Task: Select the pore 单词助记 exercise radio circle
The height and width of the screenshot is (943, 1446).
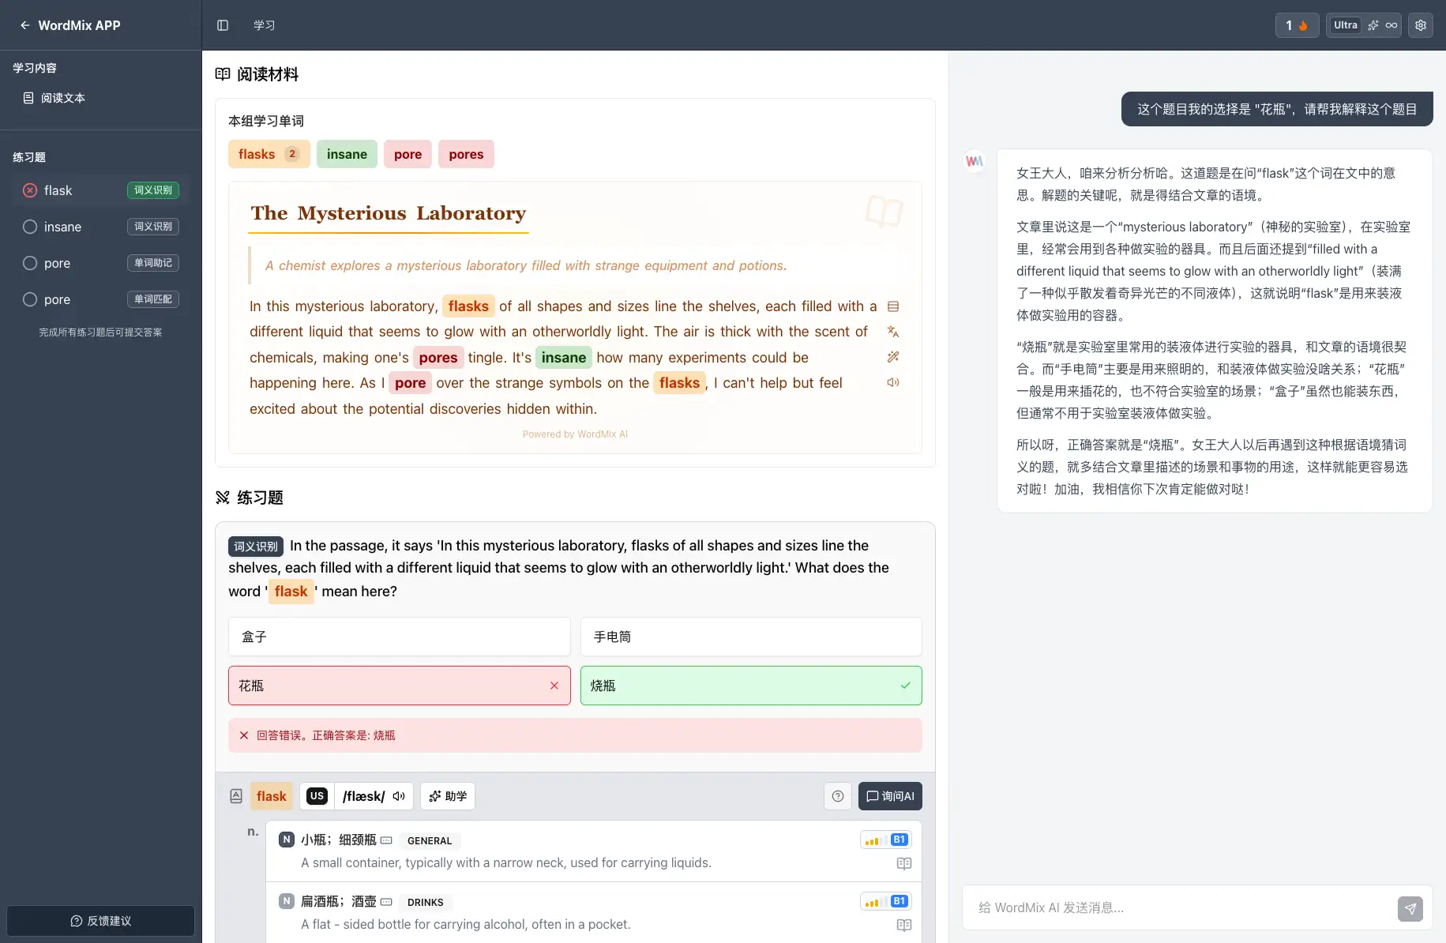Action: 30,263
